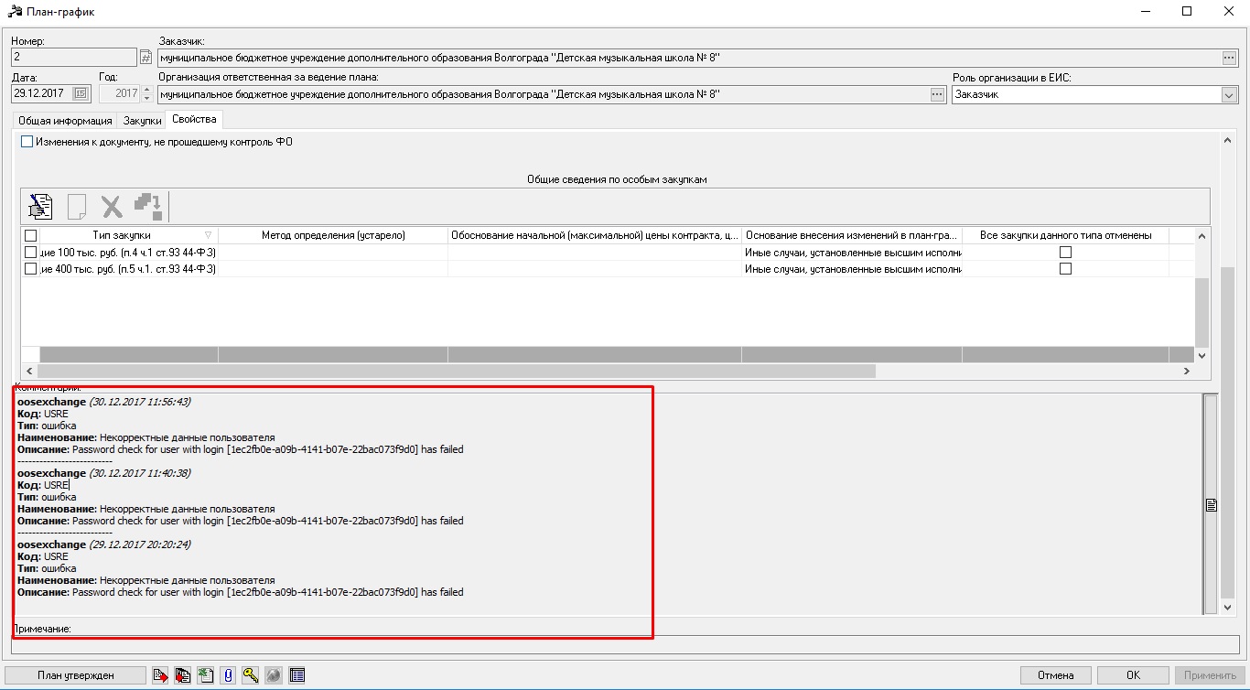The height and width of the screenshot is (690, 1250).
Task: Open Заказчик selector via ellipsis button
Action: pos(1229,58)
